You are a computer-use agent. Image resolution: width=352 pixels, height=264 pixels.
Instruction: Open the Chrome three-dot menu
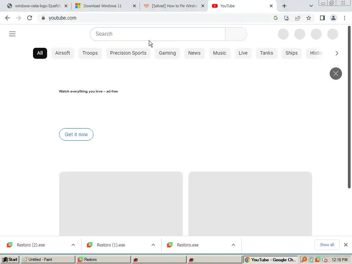pos(344,18)
